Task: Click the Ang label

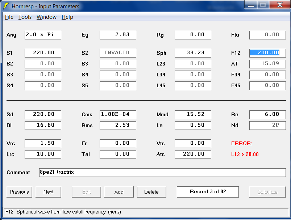Action: coord(11,35)
